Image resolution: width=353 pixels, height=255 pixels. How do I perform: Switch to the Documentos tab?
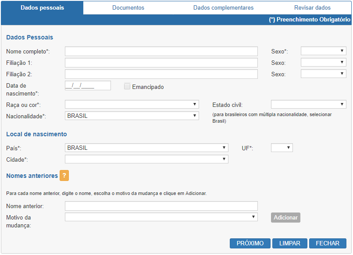[128, 7]
